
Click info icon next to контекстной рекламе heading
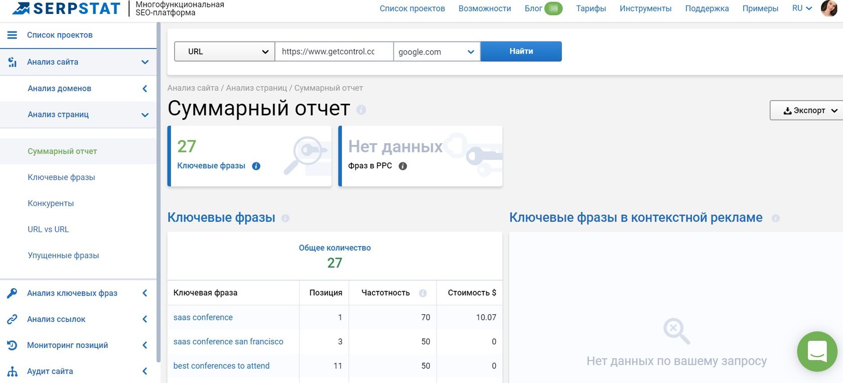click(776, 218)
